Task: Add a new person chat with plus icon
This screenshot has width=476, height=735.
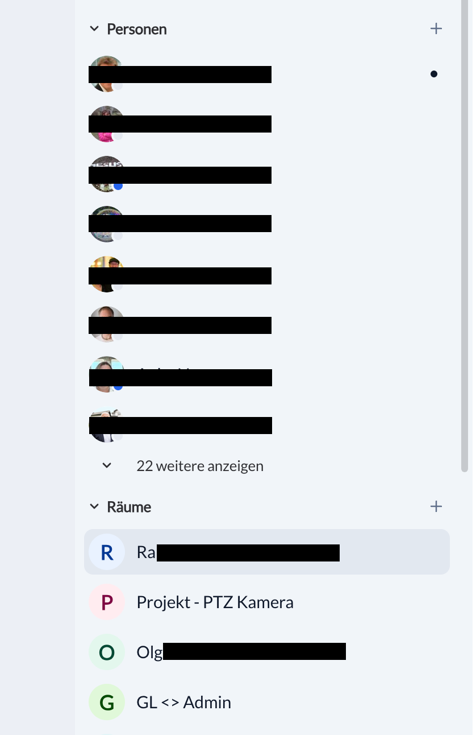Action: coord(436,28)
